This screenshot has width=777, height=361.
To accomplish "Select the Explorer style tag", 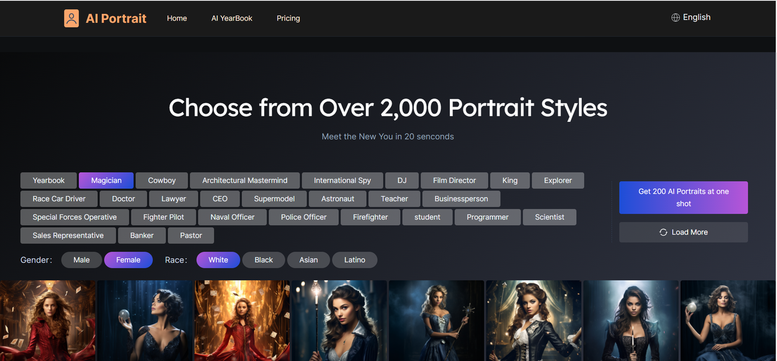I will [558, 180].
